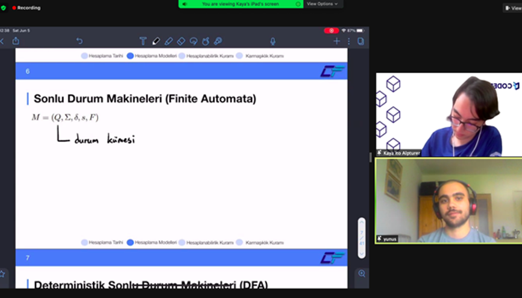This screenshot has height=298, width=522.
Task: Open the three-dot more options menu
Action: [348, 41]
